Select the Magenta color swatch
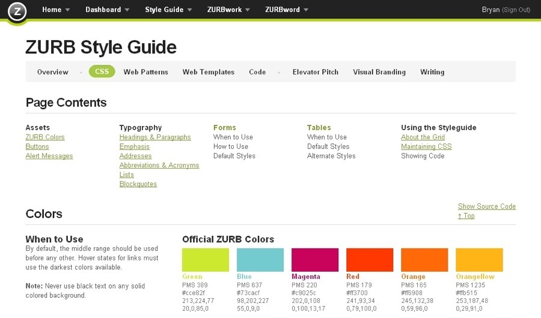Image resolution: width=541 pixels, height=318 pixels. (315, 260)
